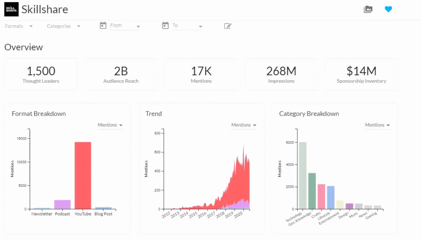Click the Overview heading
Viewport: 421px width, 241px height.
[x=24, y=47]
